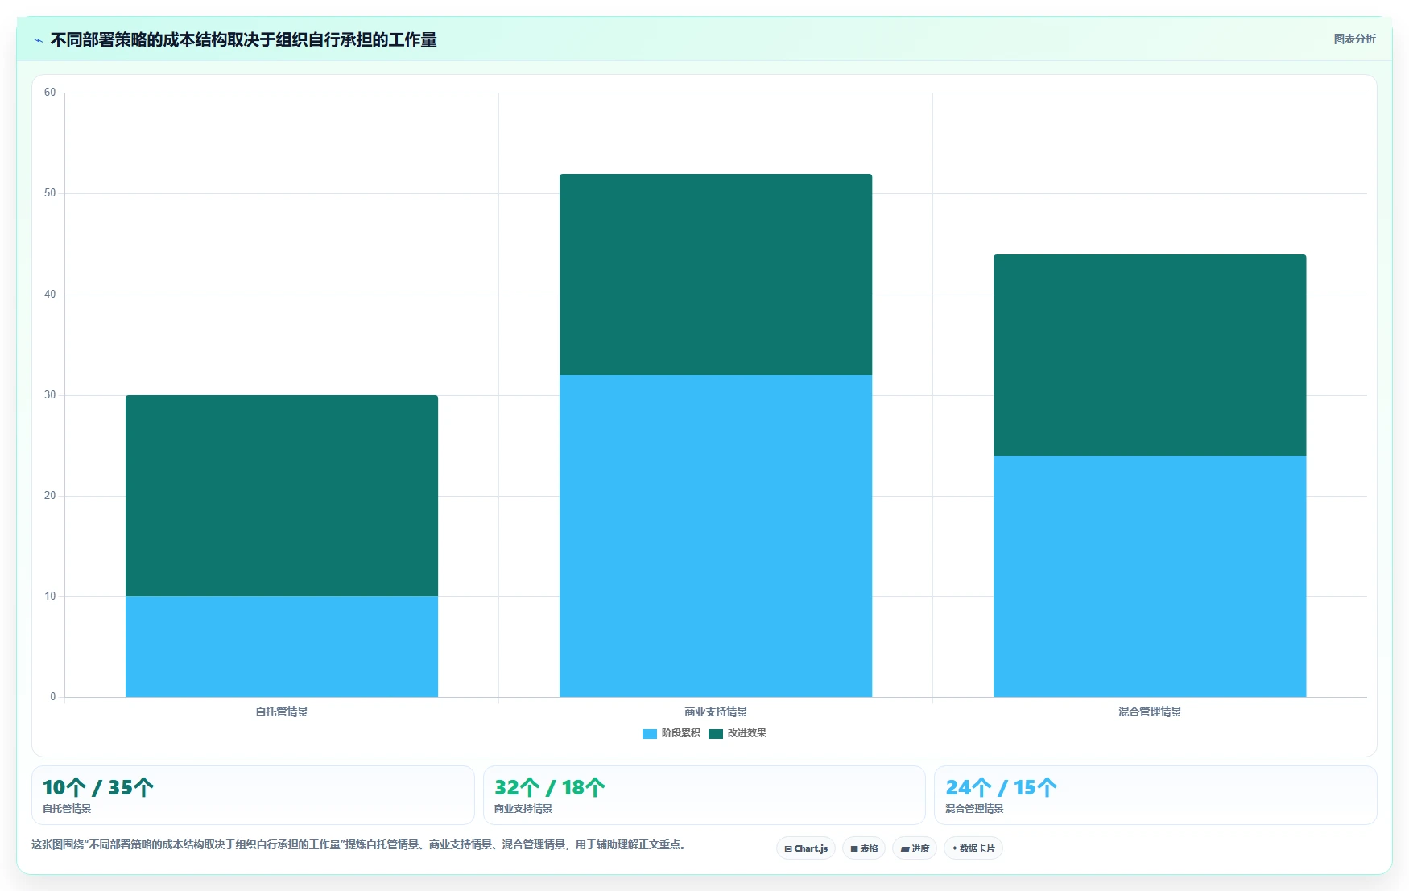
Task: Click the y-axis value 30
Action: 50,395
